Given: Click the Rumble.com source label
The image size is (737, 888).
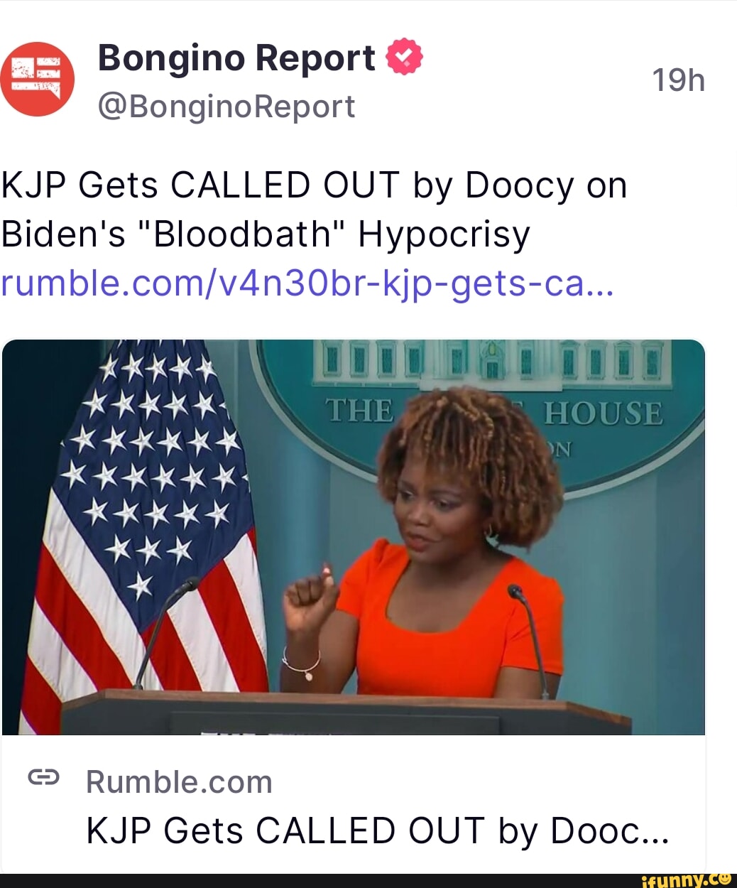Looking at the screenshot, I should pyautogui.click(x=179, y=782).
